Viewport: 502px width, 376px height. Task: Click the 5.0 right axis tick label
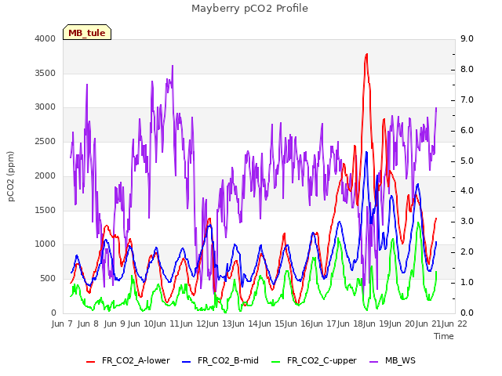[x=467, y=161]
